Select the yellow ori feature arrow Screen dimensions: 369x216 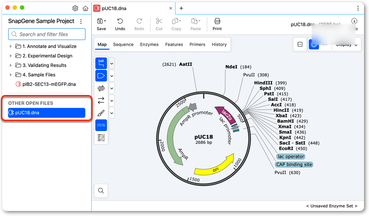pos(215,167)
